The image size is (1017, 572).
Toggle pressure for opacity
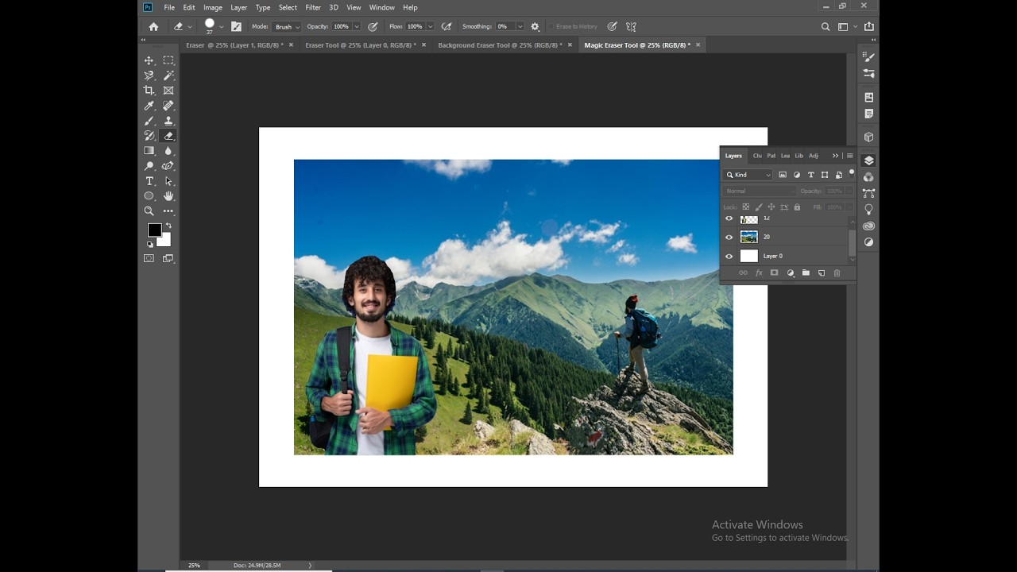coord(373,26)
